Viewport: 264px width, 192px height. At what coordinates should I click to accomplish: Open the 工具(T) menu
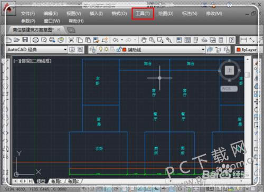click(x=143, y=14)
